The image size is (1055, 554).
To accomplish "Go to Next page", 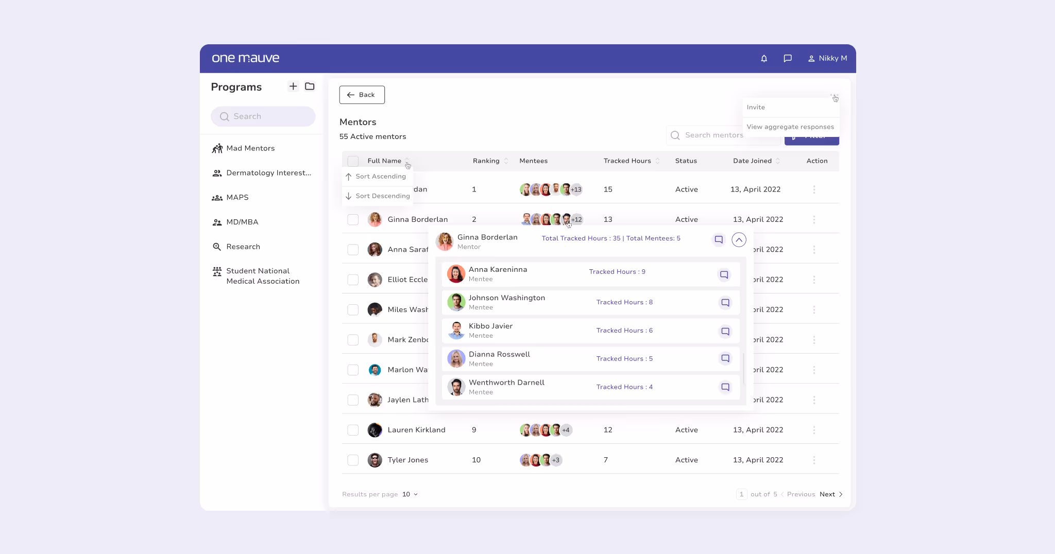I will tap(831, 494).
